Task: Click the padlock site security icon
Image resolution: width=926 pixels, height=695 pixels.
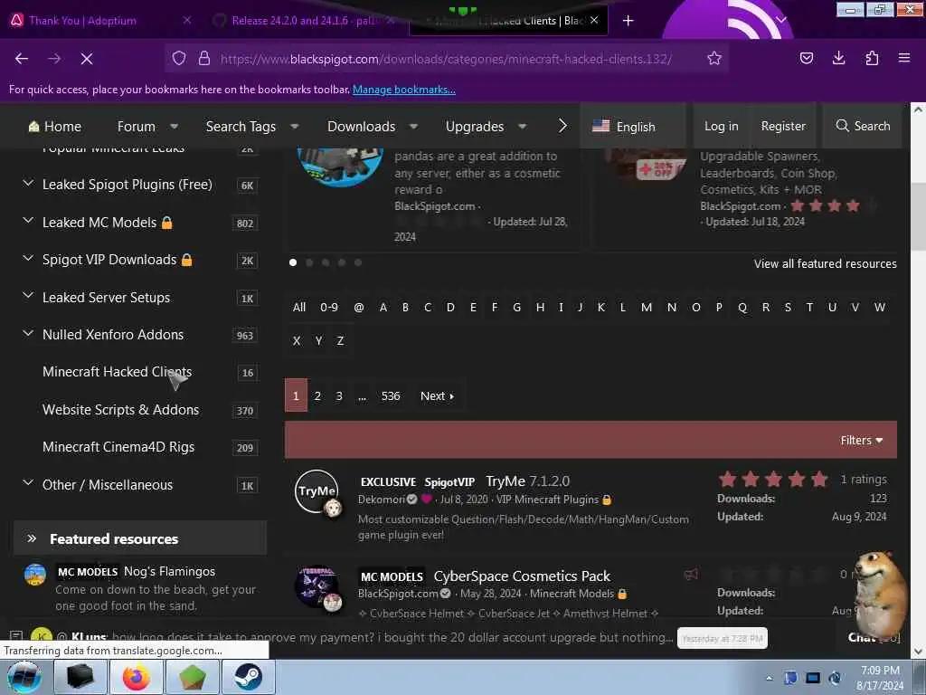Action: pyautogui.click(x=204, y=59)
